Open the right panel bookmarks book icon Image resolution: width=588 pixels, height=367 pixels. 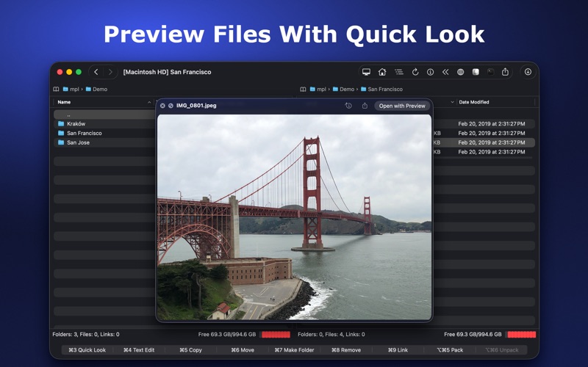coord(303,89)
